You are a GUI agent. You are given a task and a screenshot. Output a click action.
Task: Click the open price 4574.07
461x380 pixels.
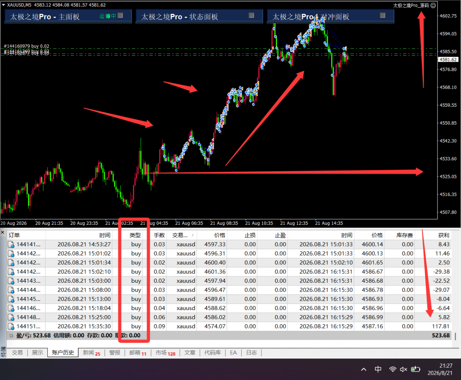[x=215, y=326]
